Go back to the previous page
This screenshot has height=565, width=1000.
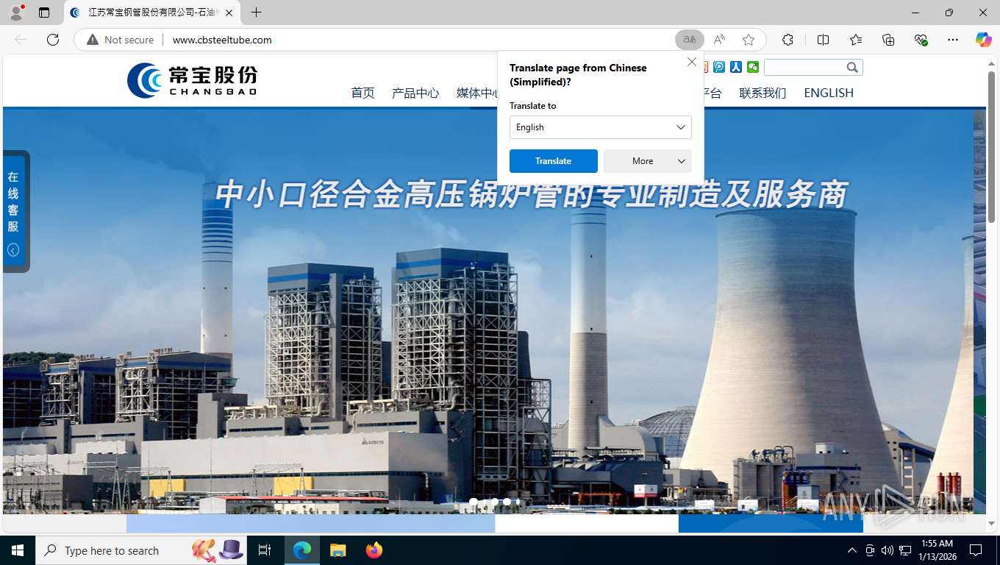[x=21, y=40]
